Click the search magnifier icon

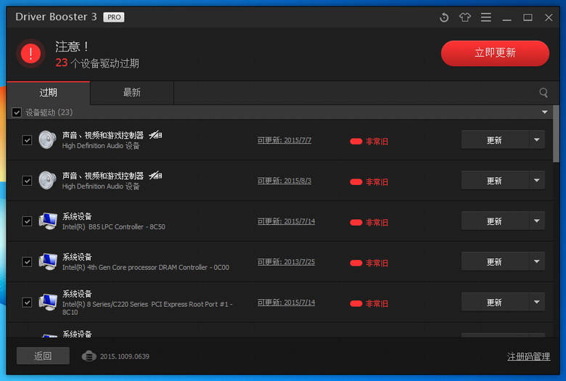click(544, 93)
